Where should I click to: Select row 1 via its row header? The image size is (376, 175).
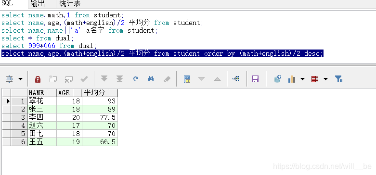pos(19,101)
